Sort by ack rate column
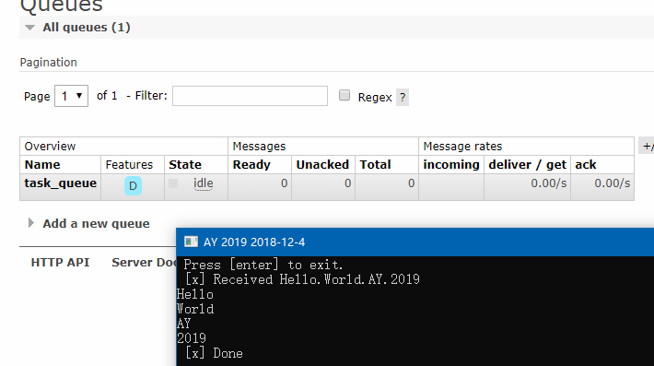Viewport: 654px width, 366px height. coord(586,165)
